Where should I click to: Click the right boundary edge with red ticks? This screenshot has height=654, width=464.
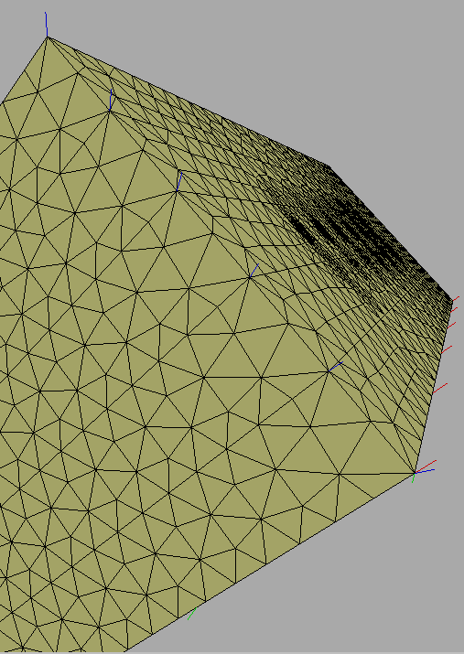coord(434,386)
